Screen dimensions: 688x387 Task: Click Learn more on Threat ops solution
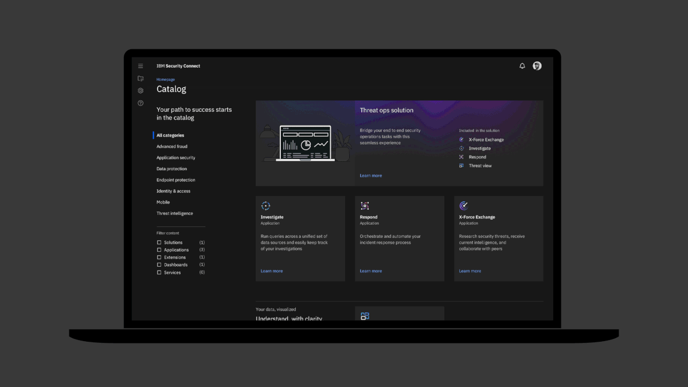click(x=371, y=175)
